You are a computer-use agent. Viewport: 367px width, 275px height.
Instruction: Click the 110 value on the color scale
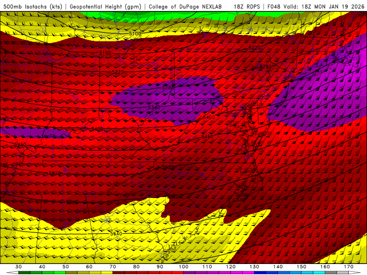pos(207,267)
